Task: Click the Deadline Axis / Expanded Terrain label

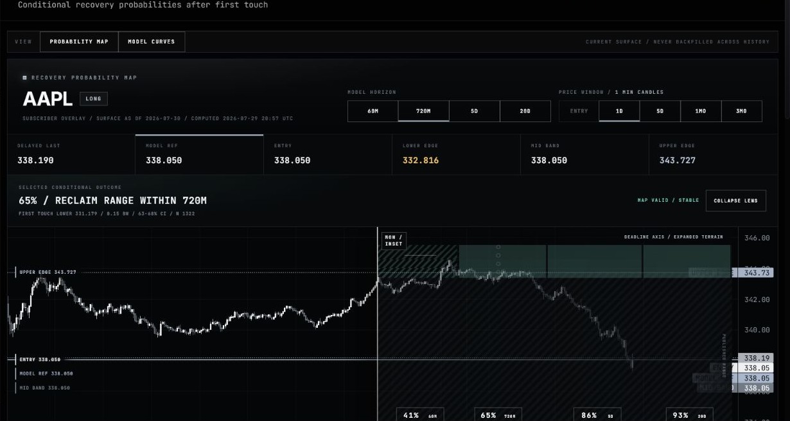Action: 673,237
